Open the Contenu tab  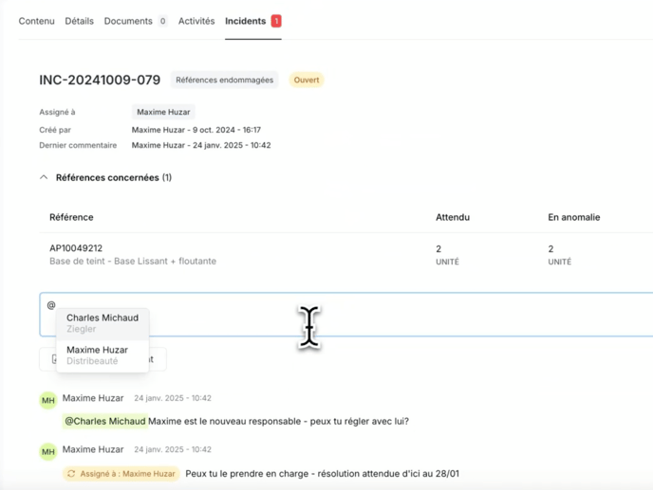36,21
